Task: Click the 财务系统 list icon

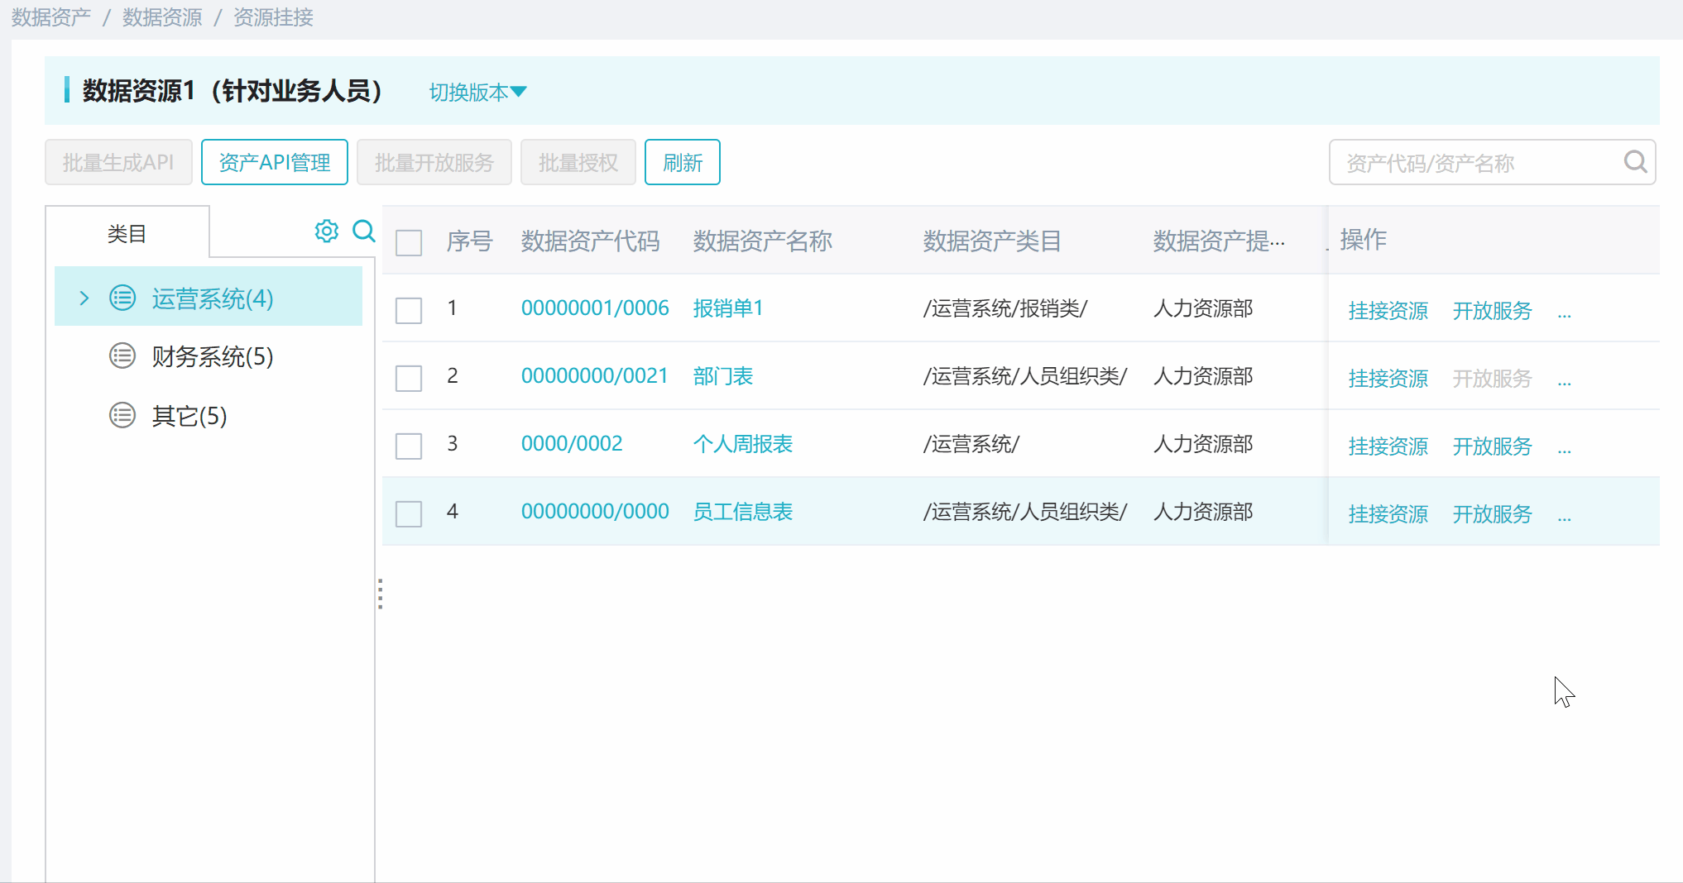Action: point(122,356)
